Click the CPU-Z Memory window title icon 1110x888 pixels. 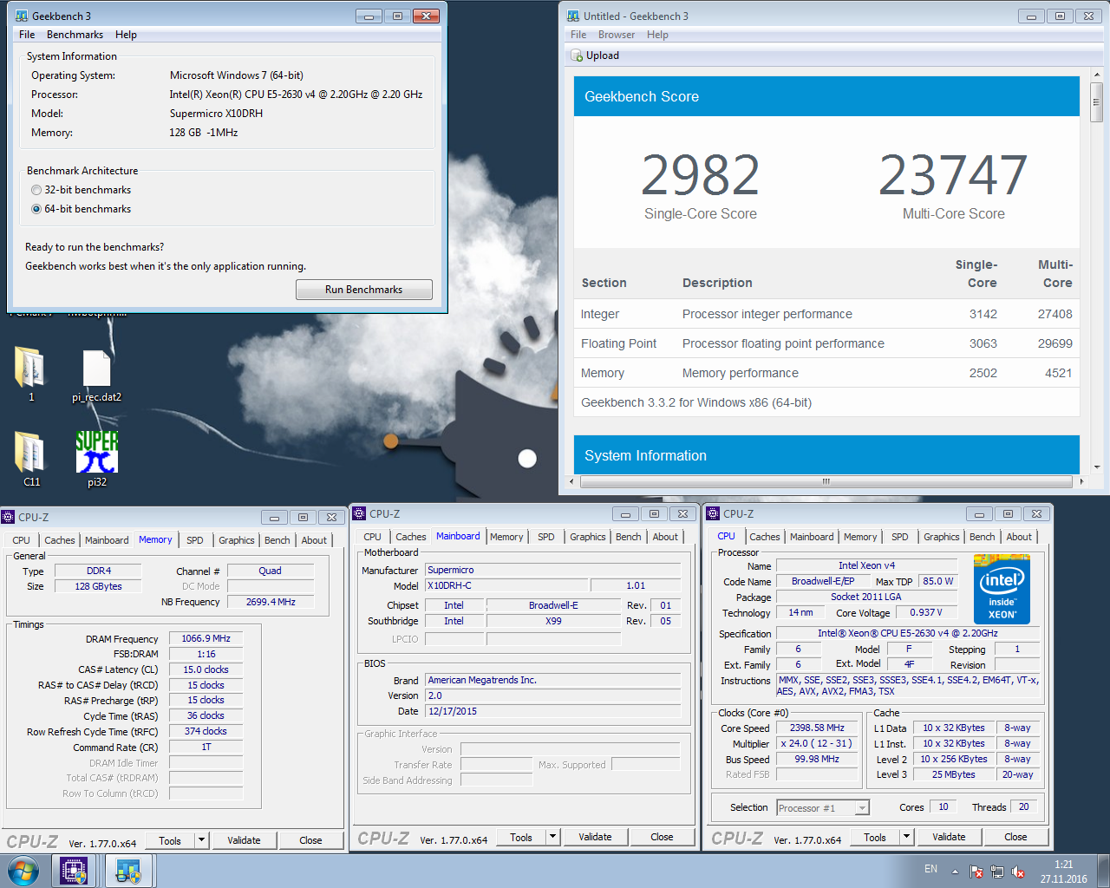coord(9,517)
